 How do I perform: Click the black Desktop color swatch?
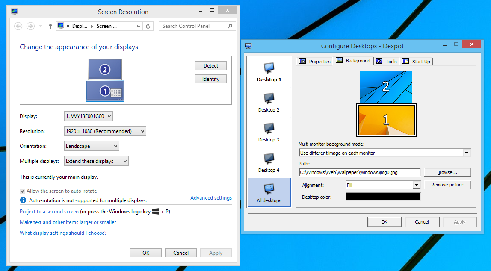(383, 197)
